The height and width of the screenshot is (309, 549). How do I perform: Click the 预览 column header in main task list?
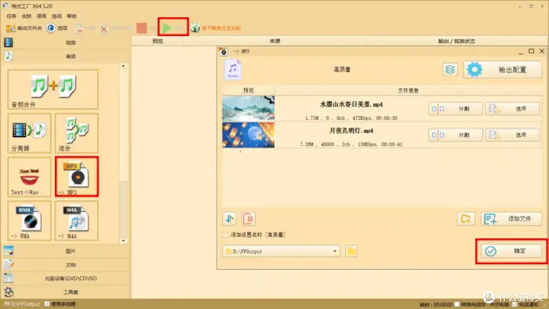pyautogui.click(x=158, y=41)
